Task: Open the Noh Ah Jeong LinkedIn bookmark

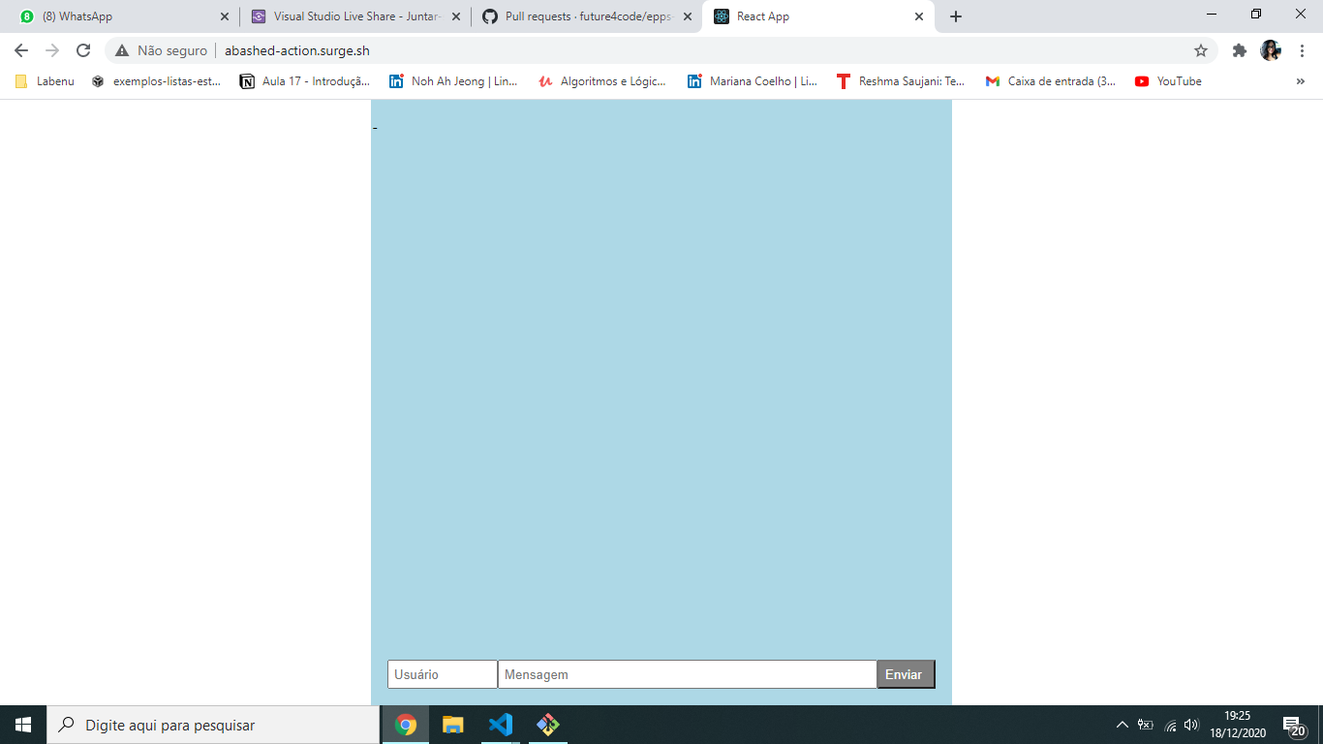Action: [x=453, y=81]
